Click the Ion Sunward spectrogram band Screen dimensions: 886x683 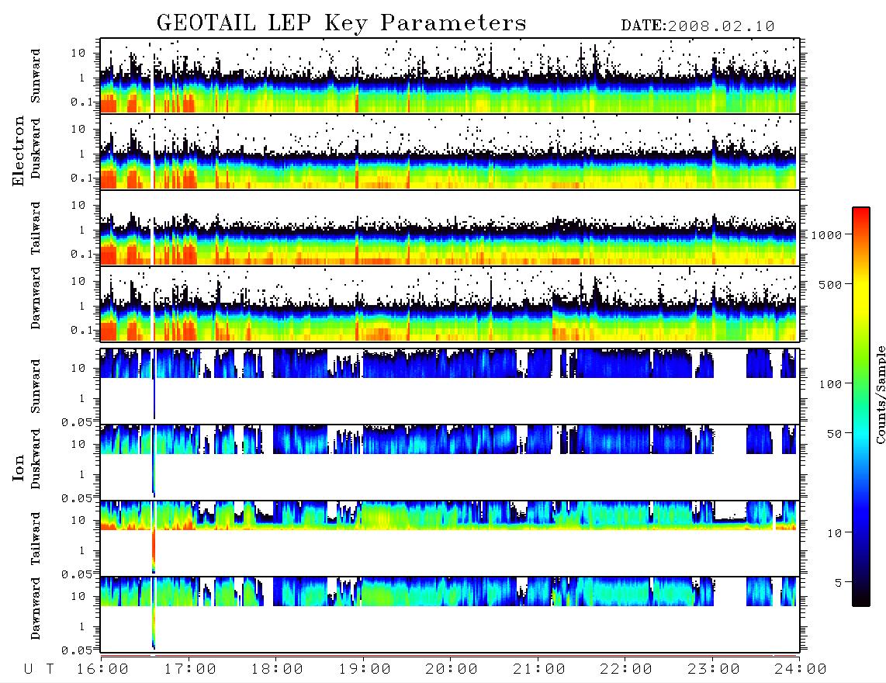(448, 363)
